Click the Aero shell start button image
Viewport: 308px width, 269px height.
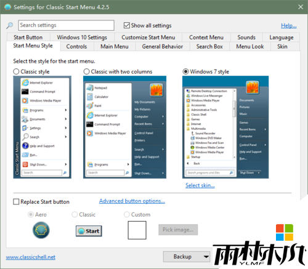click(41, 230)
